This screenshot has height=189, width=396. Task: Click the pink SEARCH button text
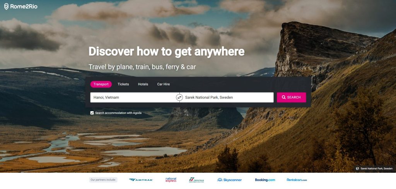point(294,98)
